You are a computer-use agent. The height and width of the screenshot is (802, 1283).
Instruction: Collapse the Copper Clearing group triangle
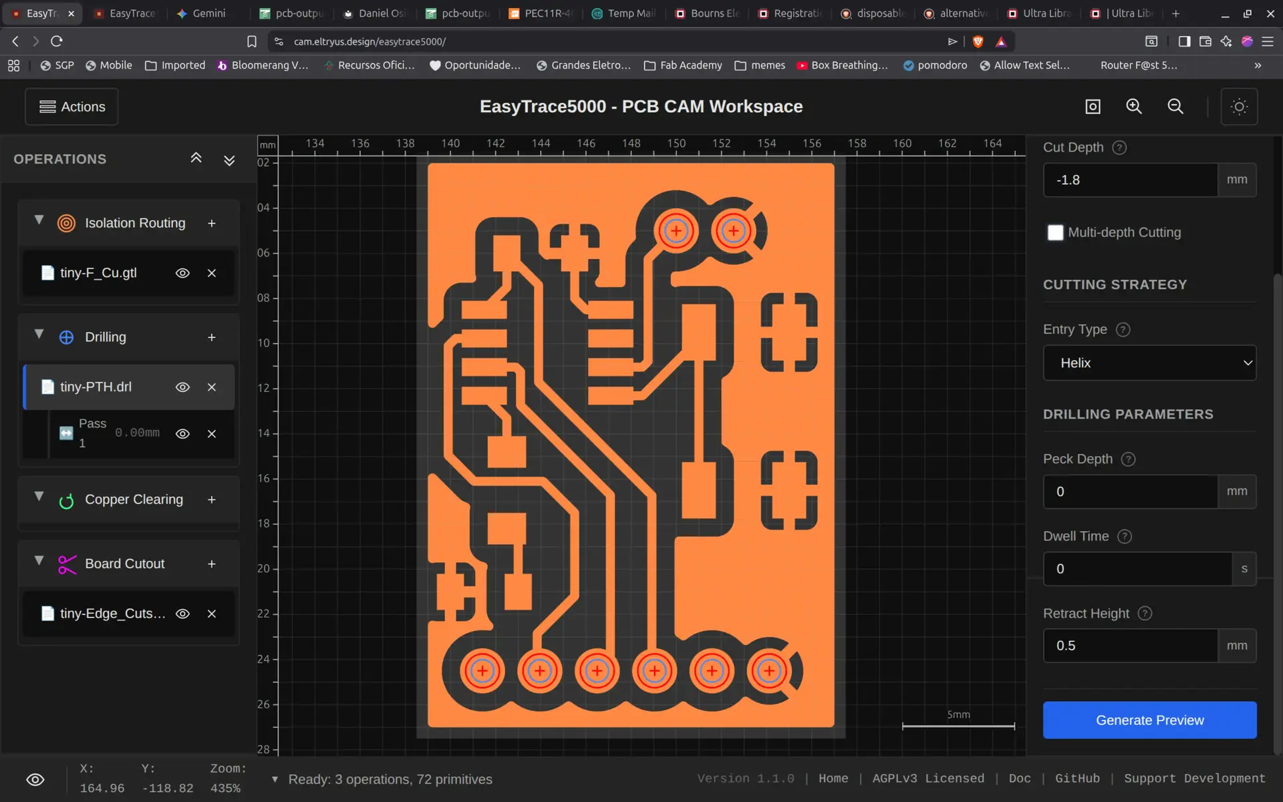click(x=39, y=496)
